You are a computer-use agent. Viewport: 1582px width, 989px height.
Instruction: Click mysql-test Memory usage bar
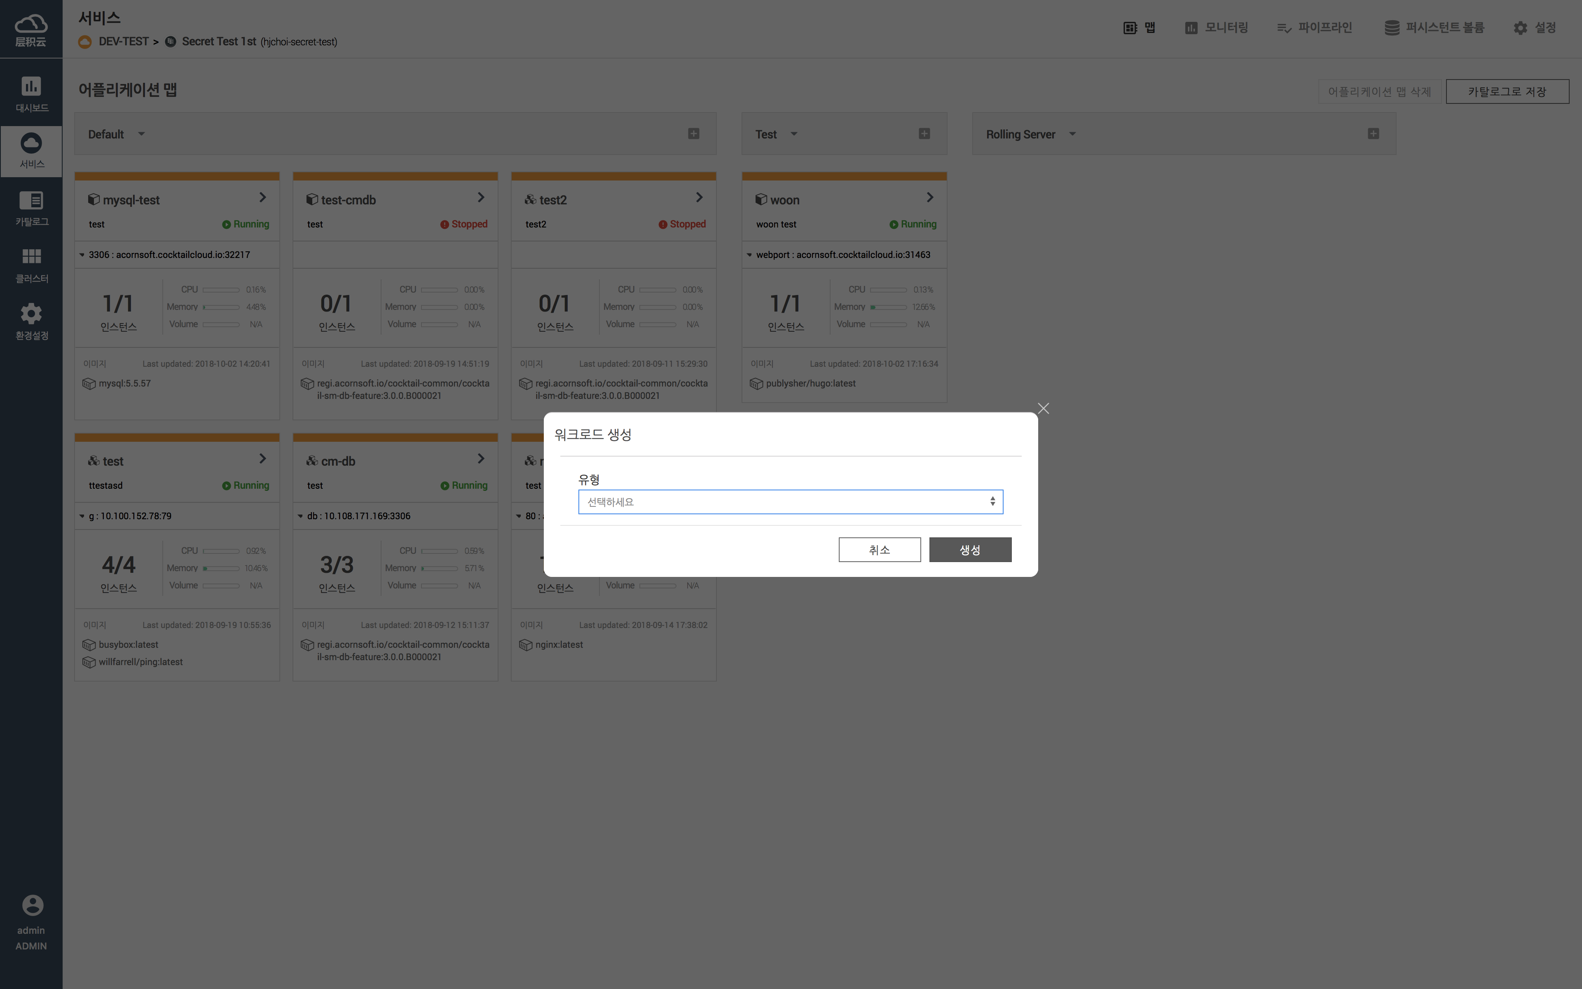(221, 307)
